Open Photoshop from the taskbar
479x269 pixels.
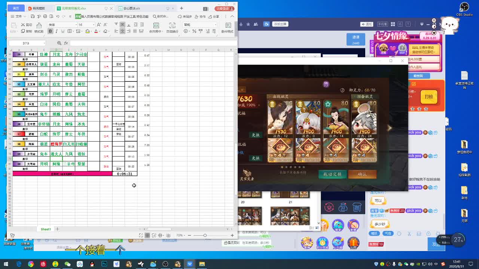point(104,264)
